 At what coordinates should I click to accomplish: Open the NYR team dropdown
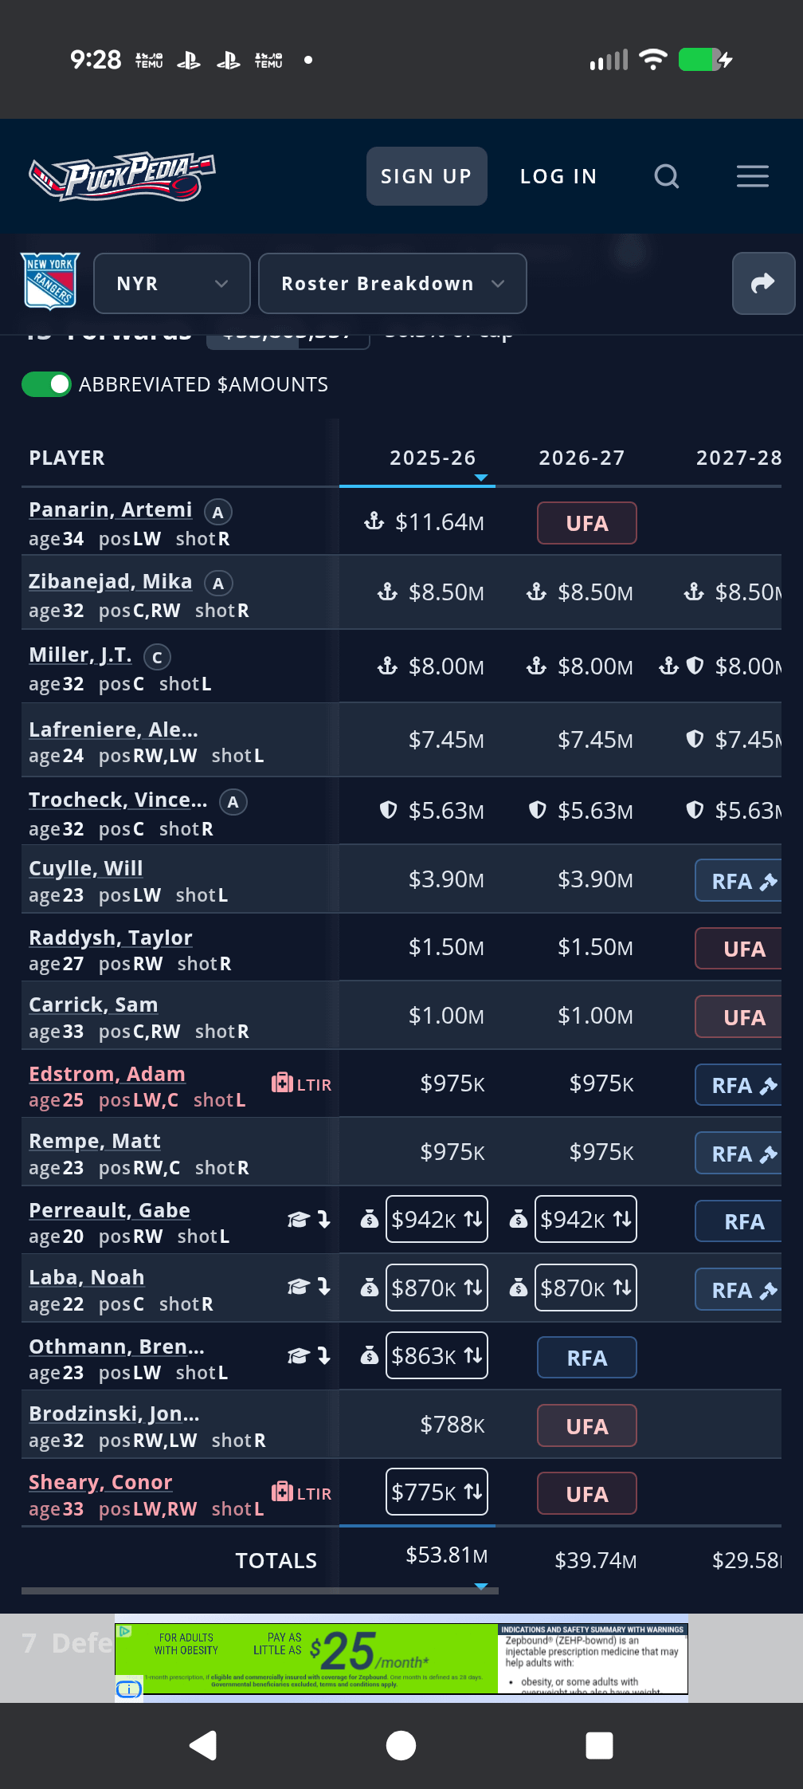click(x=172, y=283)
